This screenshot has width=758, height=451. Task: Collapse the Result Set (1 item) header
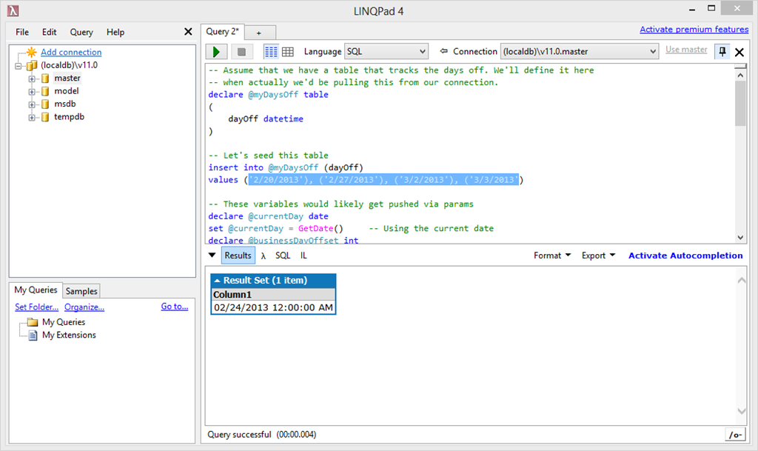(x=273, y=281)
